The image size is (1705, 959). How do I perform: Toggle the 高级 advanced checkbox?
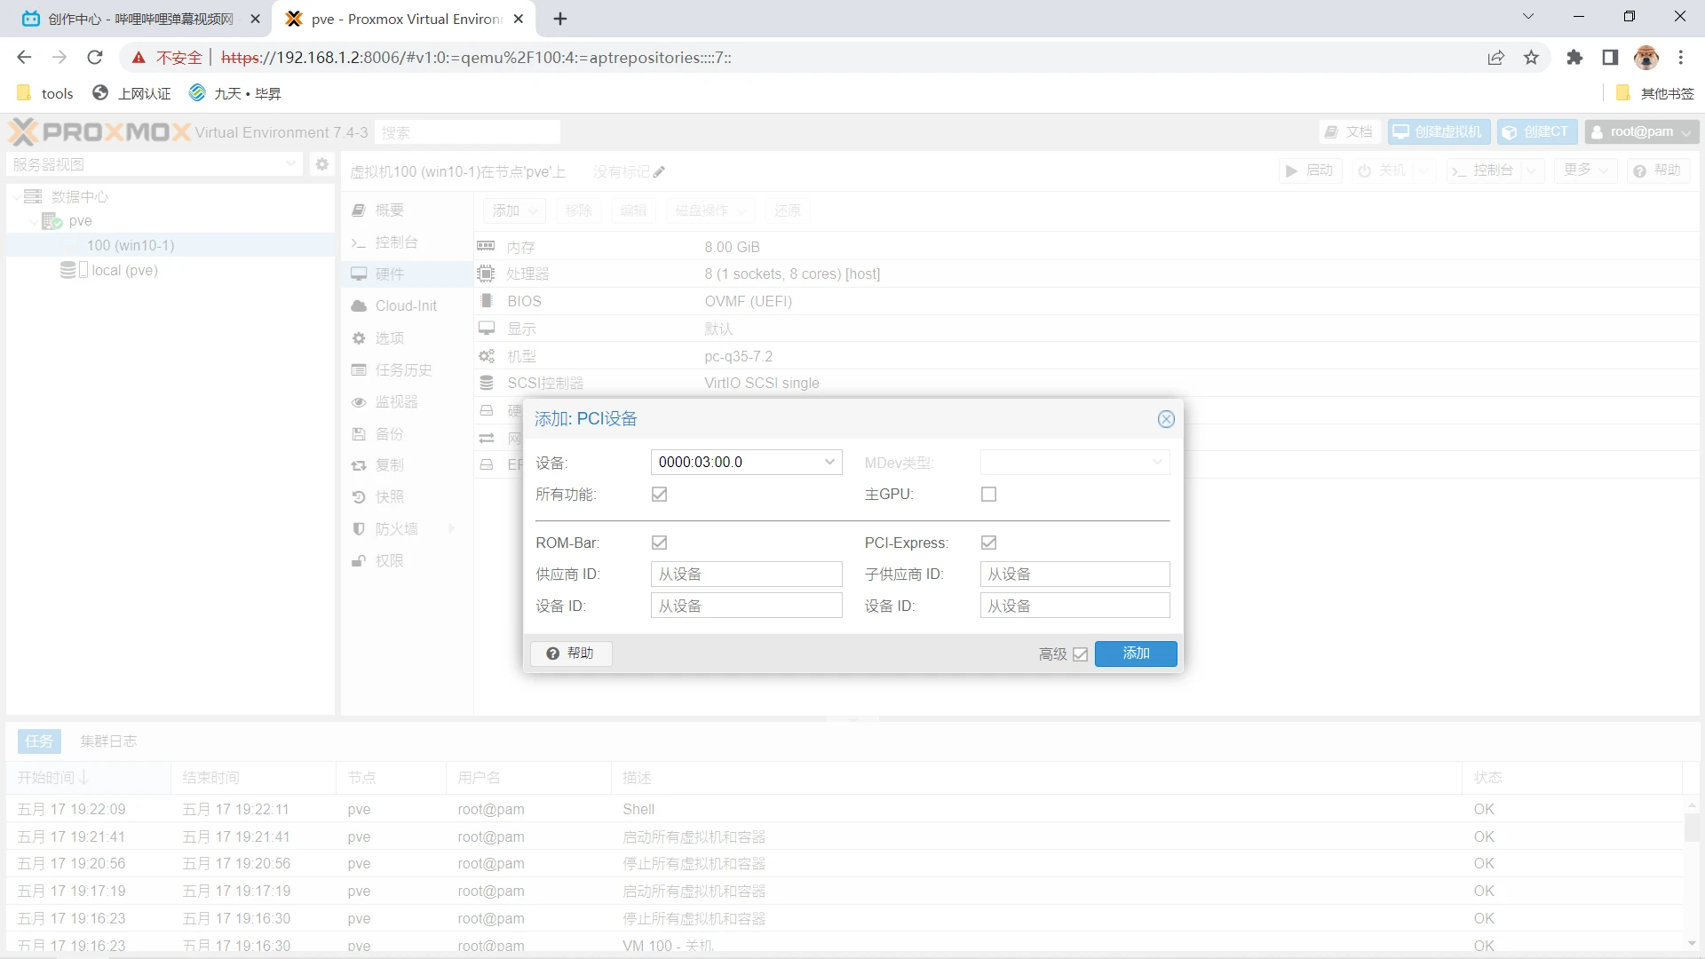pyautogui.click(x=1080, y=654)
